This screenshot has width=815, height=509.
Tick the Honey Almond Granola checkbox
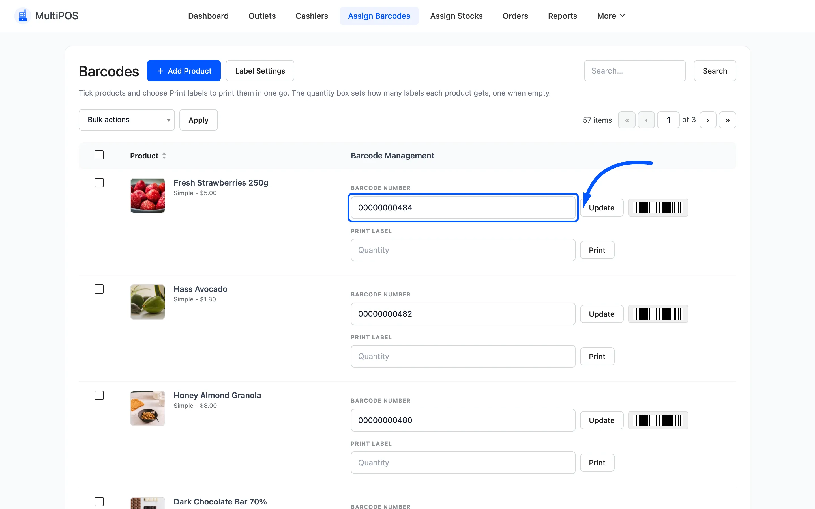tap(99, 396)
